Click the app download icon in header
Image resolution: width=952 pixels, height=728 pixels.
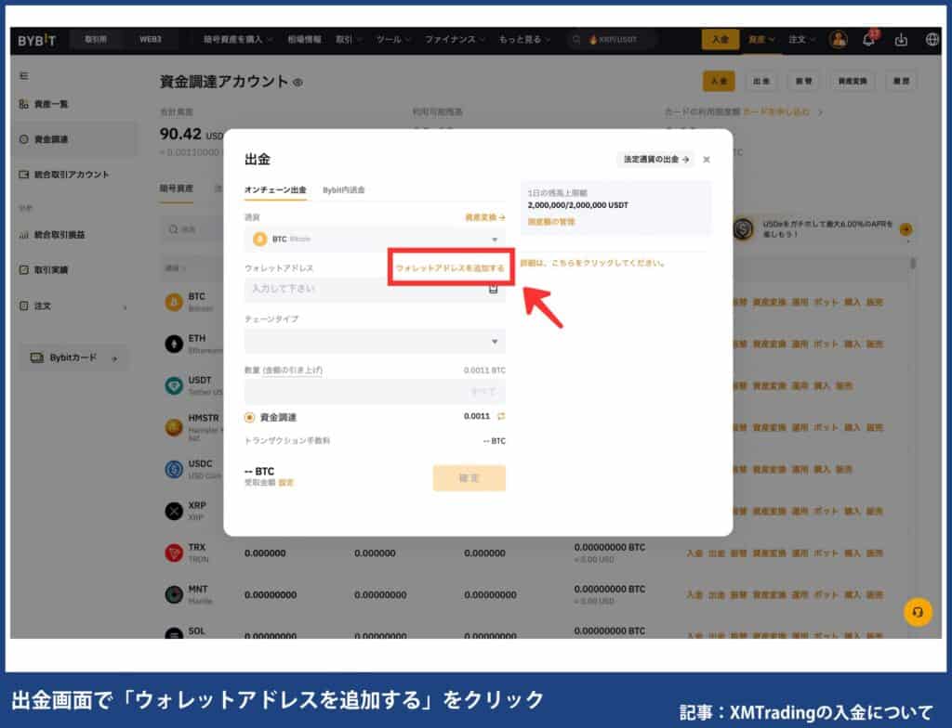tap(901, 40)
